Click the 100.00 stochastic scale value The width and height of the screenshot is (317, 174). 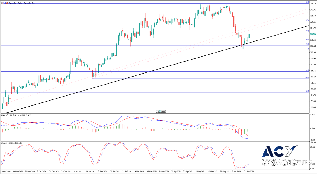(313, 142)
